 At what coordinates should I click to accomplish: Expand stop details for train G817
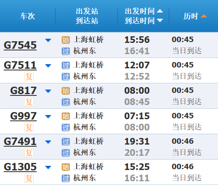coord(48,91)
